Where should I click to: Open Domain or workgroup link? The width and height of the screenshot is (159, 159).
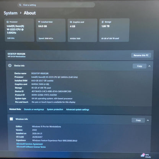[x=34, y=109]
